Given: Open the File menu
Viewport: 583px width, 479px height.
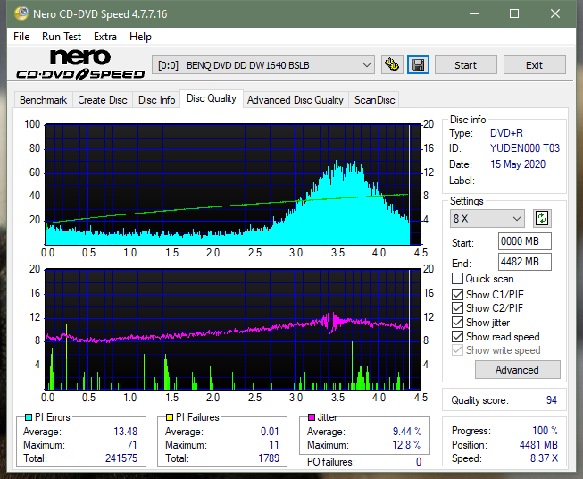Looking at the screenshot, I should [21, 37].
